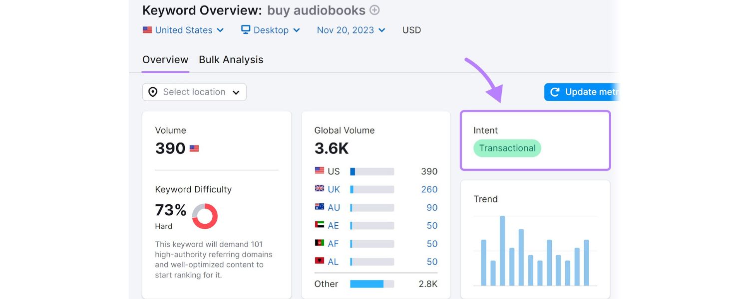The image size is (749, 299).
Task: Click the refresh icon on Update metrics button
Action: (555, 92)
